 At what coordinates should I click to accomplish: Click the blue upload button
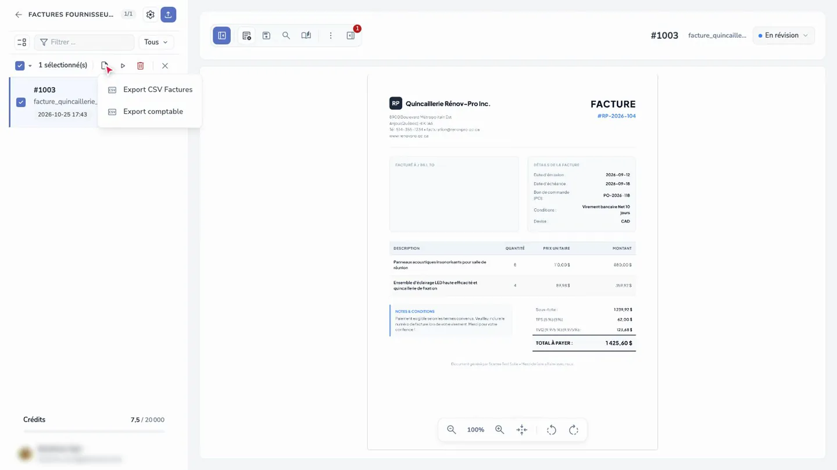(169, 15)
